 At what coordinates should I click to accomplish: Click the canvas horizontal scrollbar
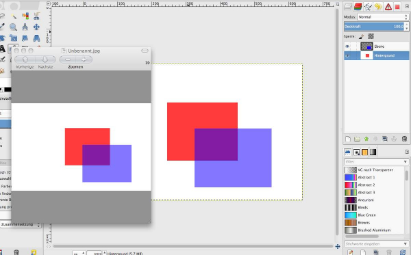point(193,246)
